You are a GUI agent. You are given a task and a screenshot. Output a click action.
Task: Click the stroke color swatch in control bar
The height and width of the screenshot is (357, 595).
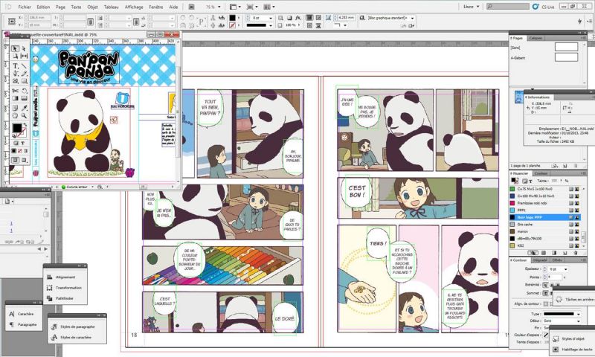(x=232, y=25)
